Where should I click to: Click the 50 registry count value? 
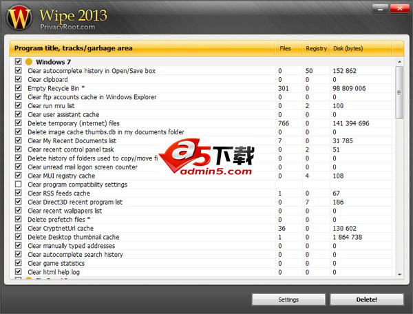pyautogui.click(x=309, y=71)
